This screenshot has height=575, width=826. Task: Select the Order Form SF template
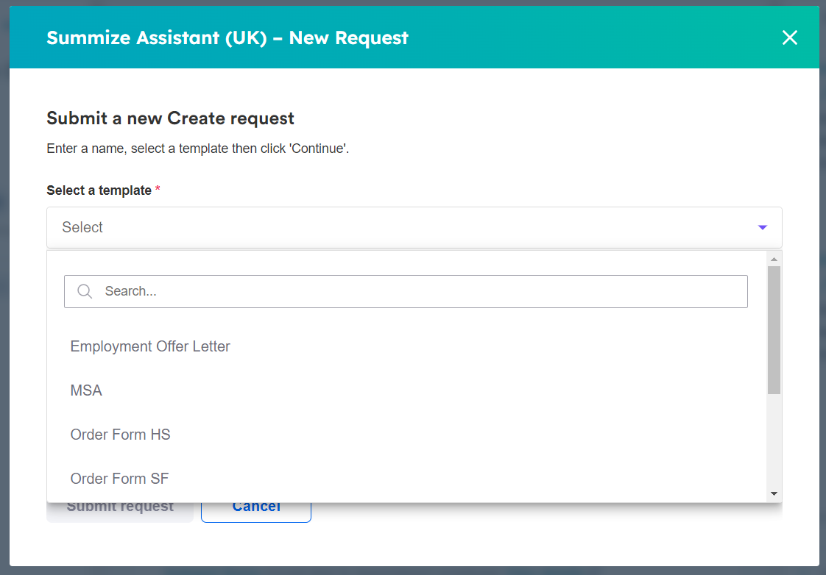(119, 478)
